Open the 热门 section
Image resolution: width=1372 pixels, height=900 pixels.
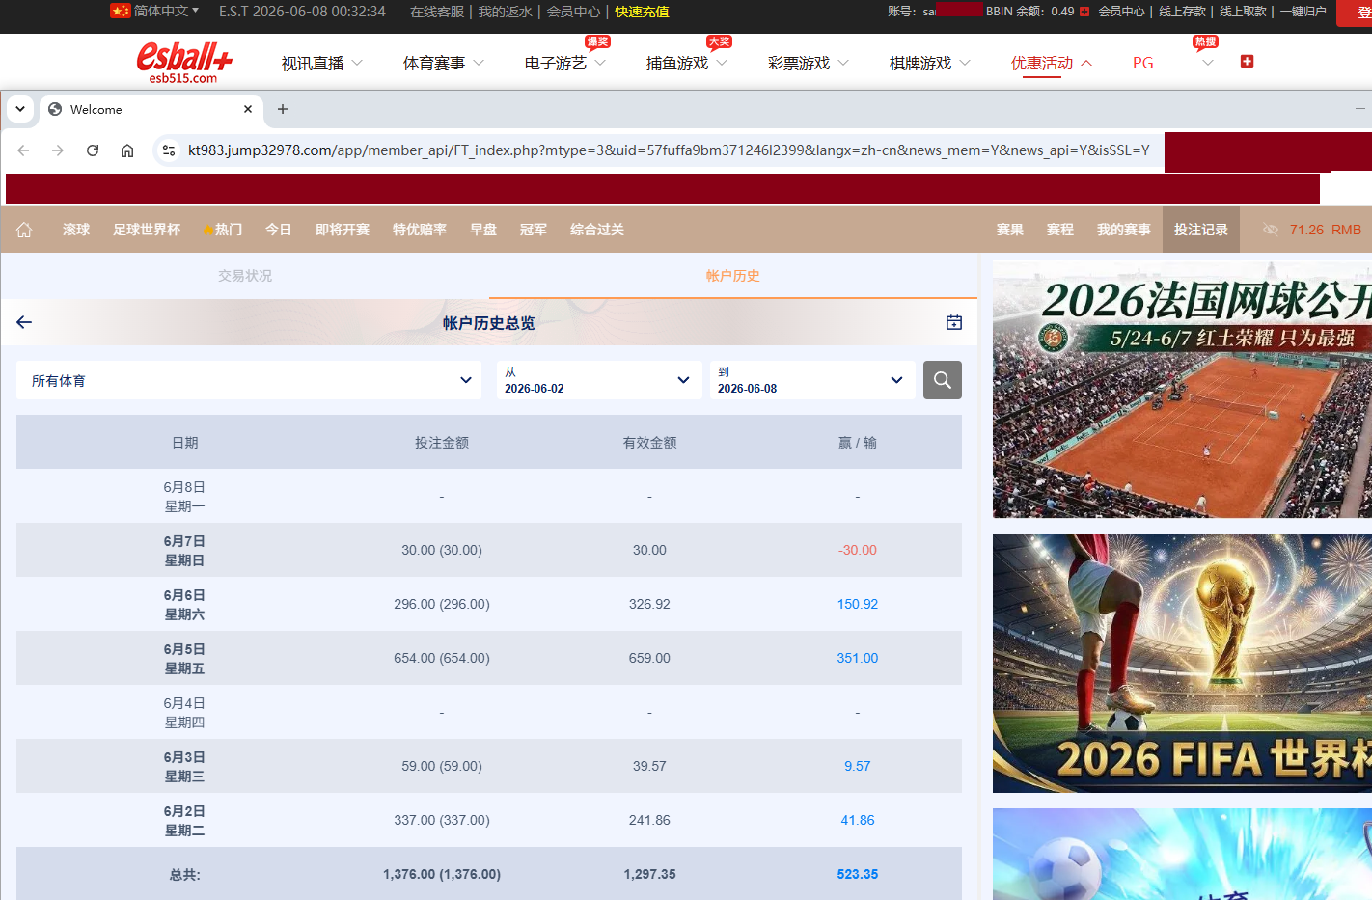pyautogui.click(x=223, y=230)
